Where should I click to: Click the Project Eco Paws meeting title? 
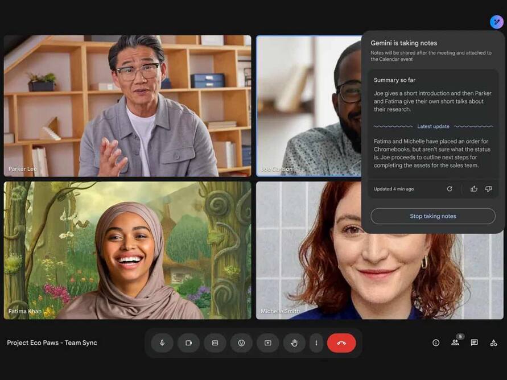coord(52,343)
